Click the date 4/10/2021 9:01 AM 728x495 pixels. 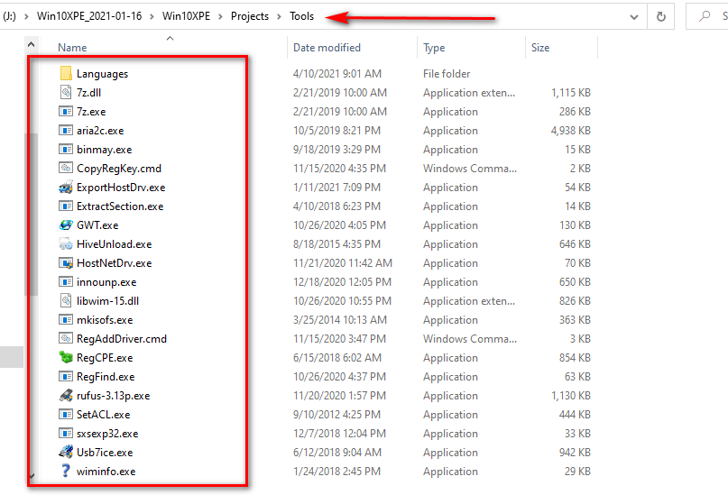click(x=337, y=73)
